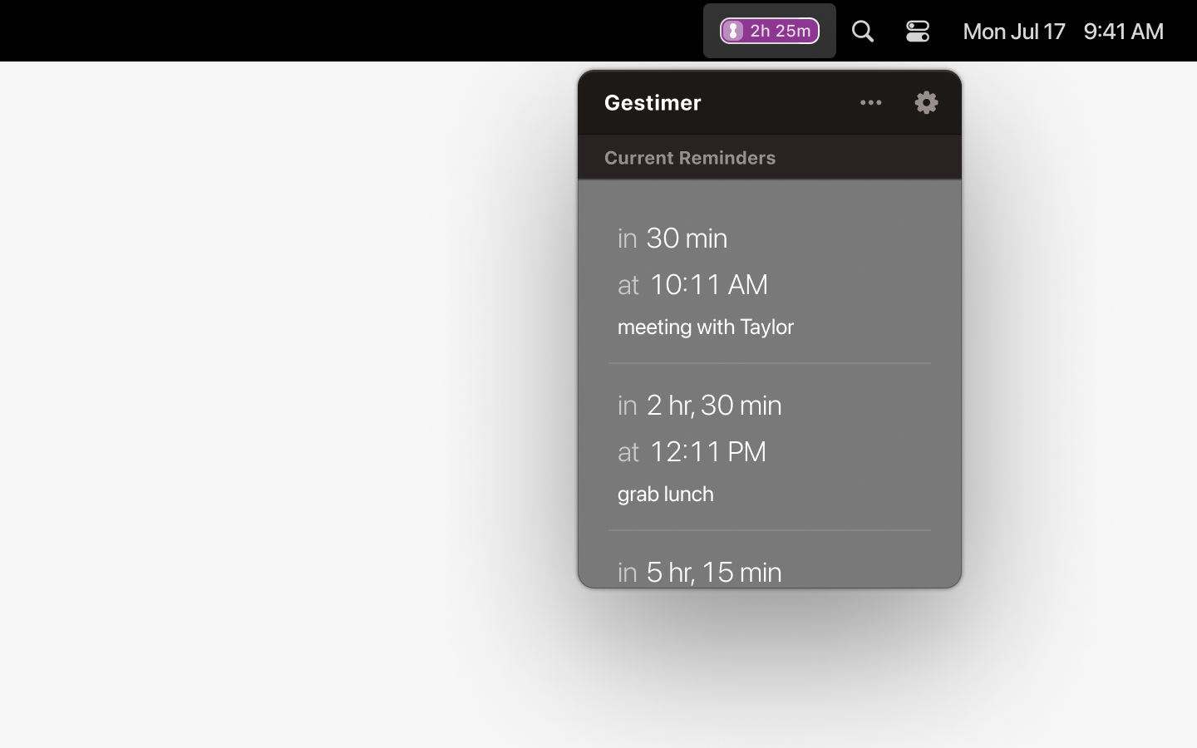The image size is (1197, 748).
Task: Open the three-dot more options menu
Action: tap(870, 103)
